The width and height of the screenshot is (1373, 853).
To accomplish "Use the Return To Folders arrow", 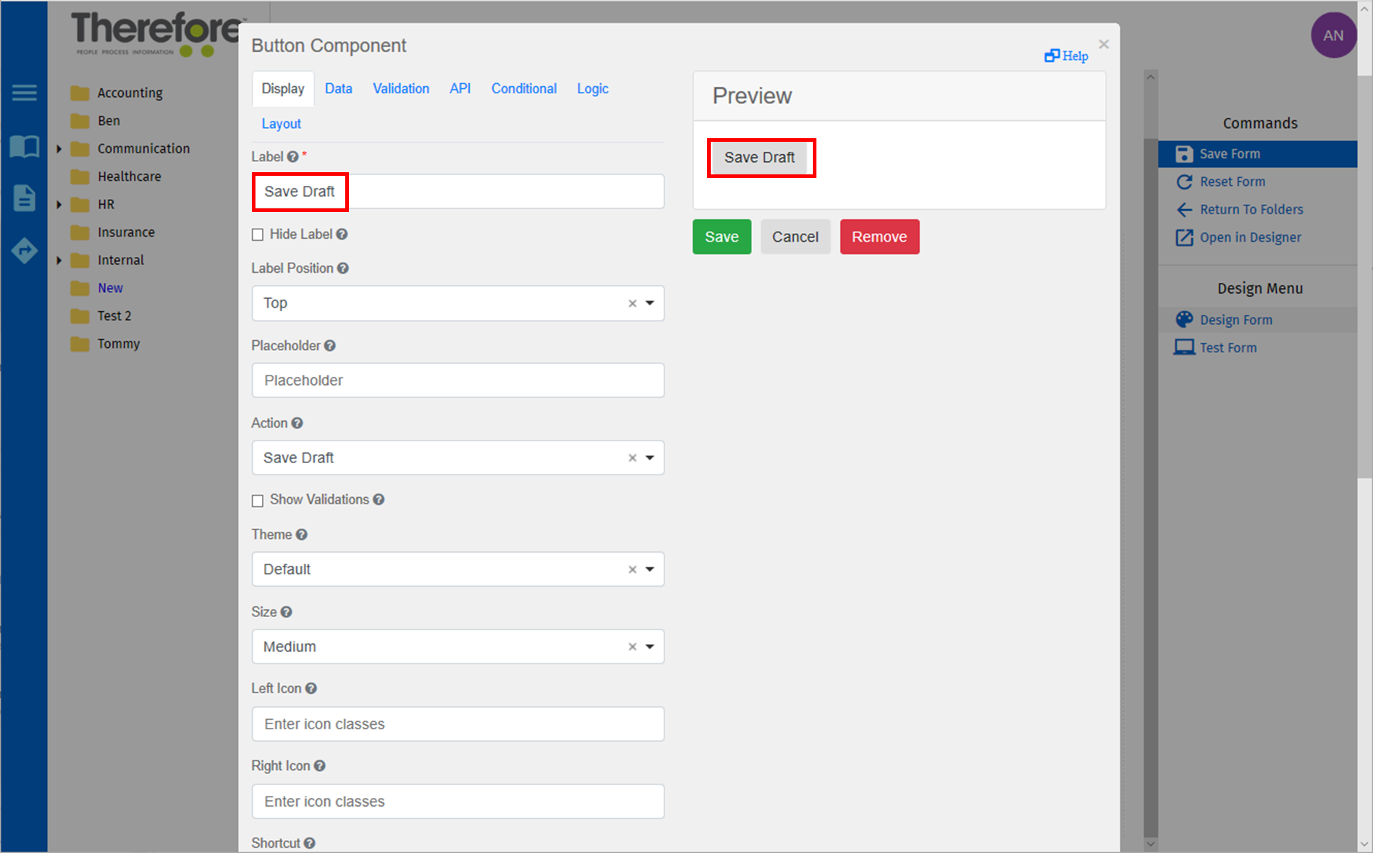I will [1185, 209].
